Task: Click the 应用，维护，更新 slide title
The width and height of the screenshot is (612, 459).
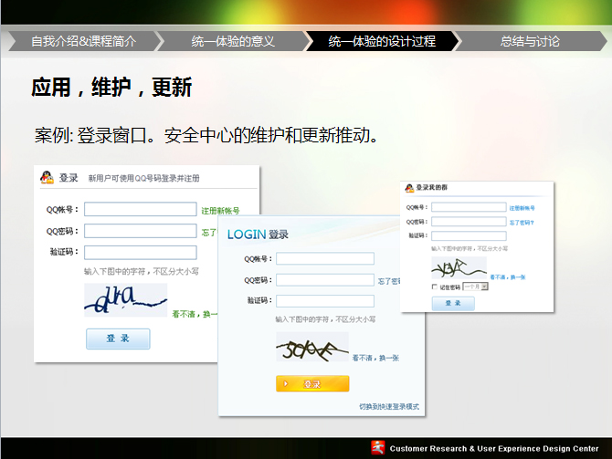Action: click(111, 87)
